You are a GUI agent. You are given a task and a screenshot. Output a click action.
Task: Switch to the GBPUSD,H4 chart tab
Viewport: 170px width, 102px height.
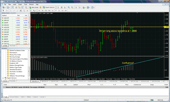45,81
